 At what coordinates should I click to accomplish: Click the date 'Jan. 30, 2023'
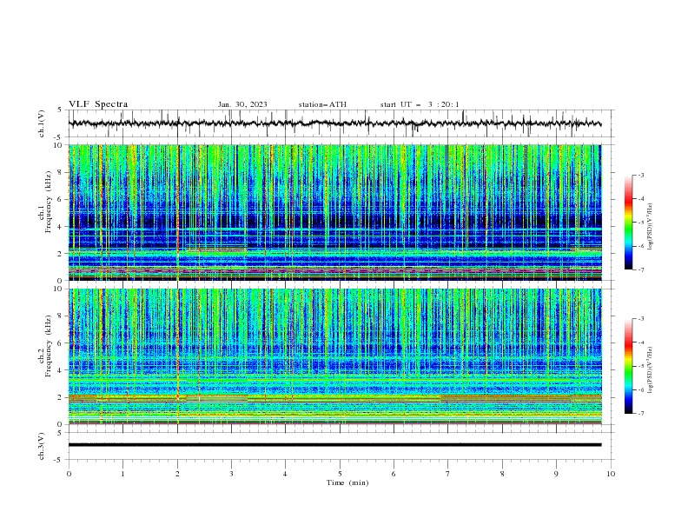[242, 104]
